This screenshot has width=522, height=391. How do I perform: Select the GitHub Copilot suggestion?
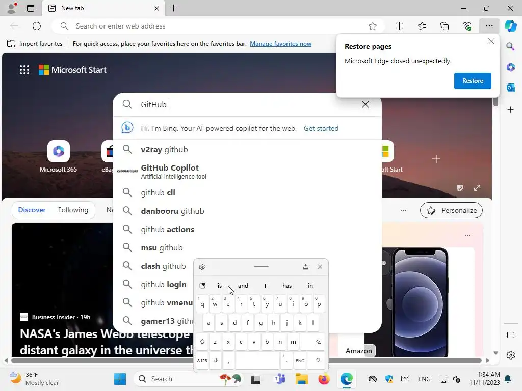[x=247, y=171]
